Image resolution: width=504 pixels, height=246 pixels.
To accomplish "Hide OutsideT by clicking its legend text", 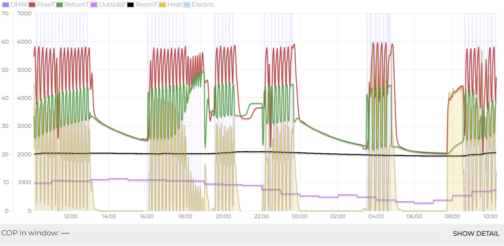I will 111,5.
